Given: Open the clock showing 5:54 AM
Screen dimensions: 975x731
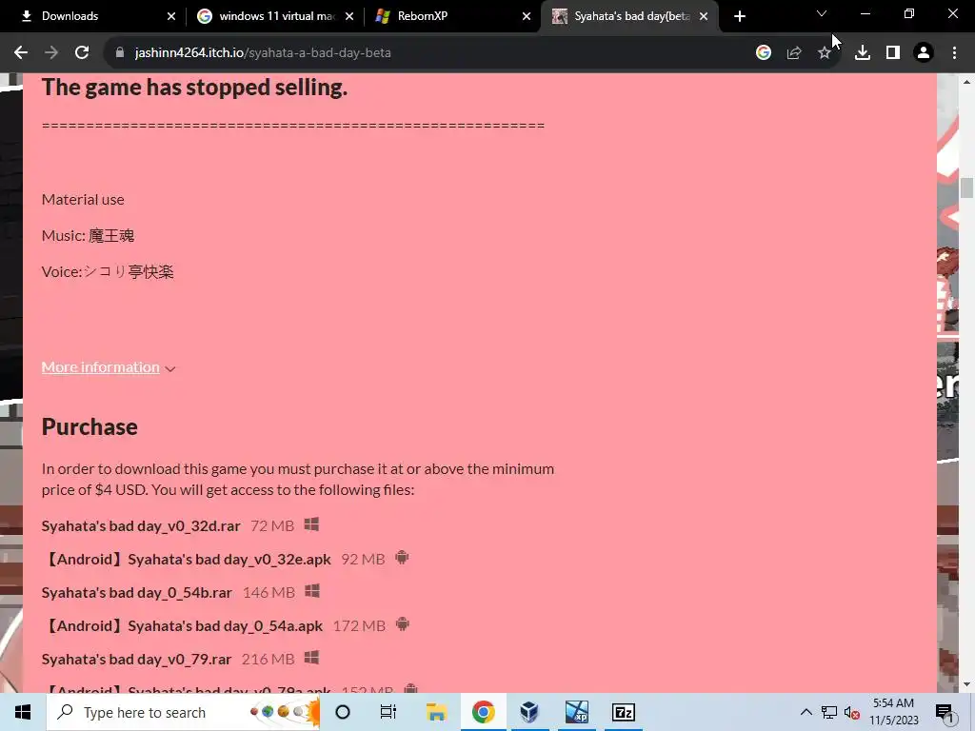Looking at the screenshot, I should pyautogui.click(x=893, y=712).
